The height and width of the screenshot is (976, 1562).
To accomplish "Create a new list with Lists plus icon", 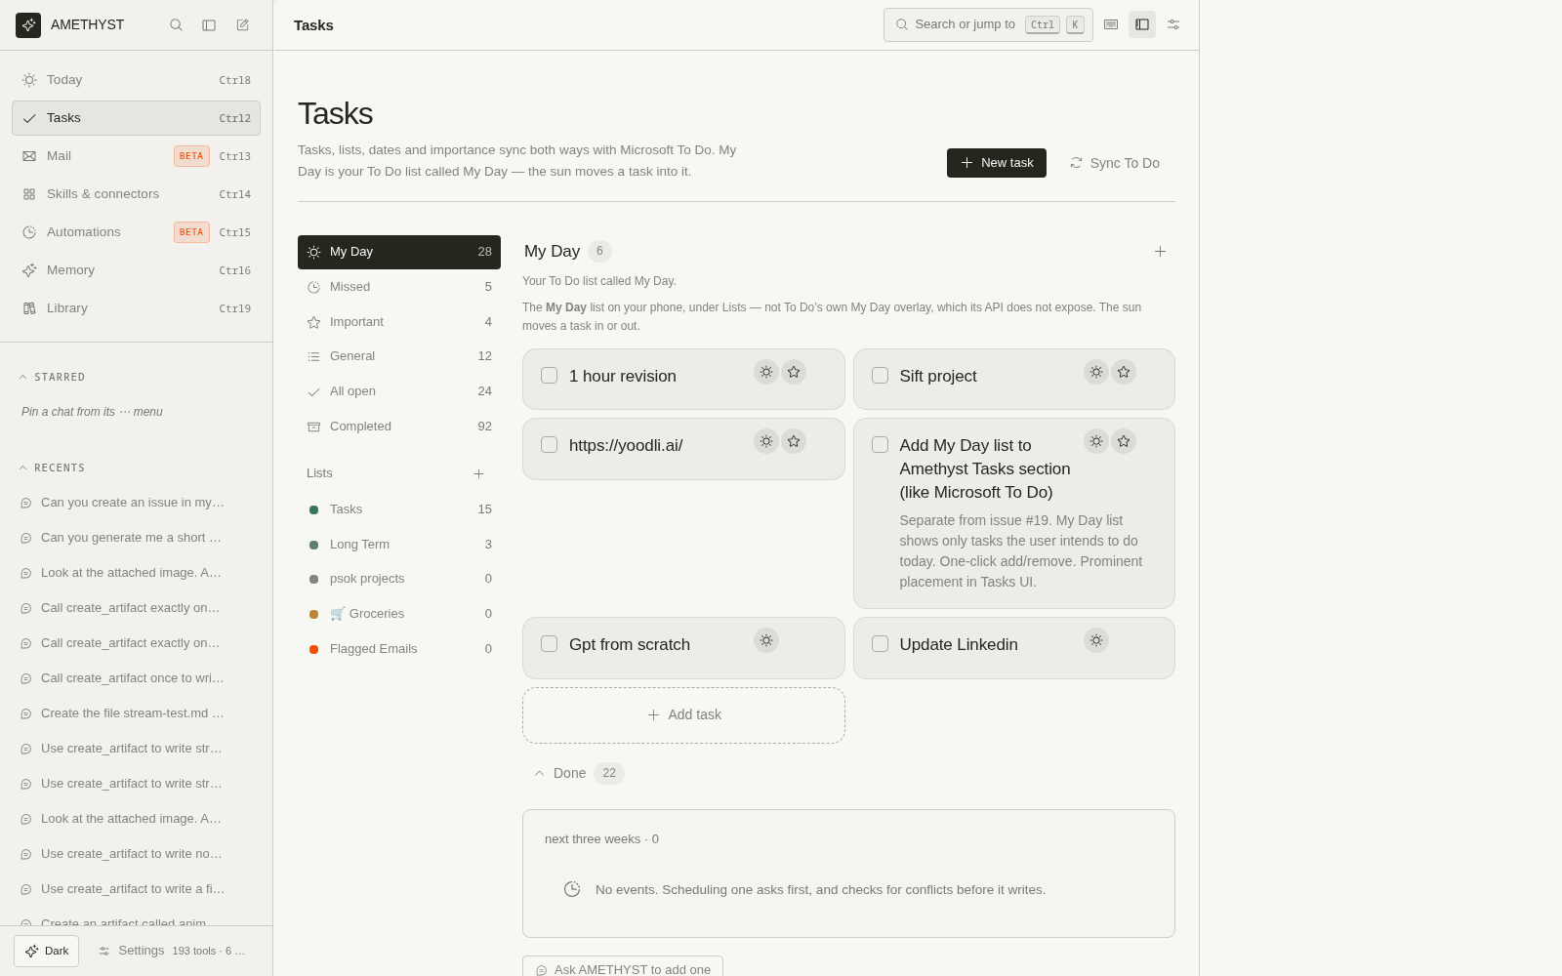I will click(x=478, y=473).
